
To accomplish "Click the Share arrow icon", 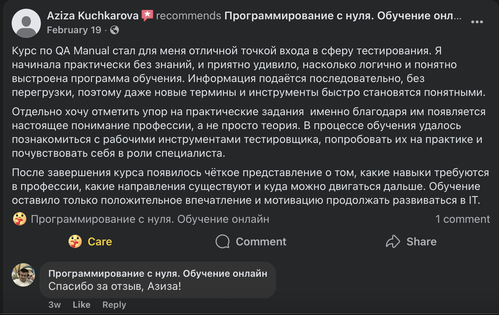I will click(393, 241).
